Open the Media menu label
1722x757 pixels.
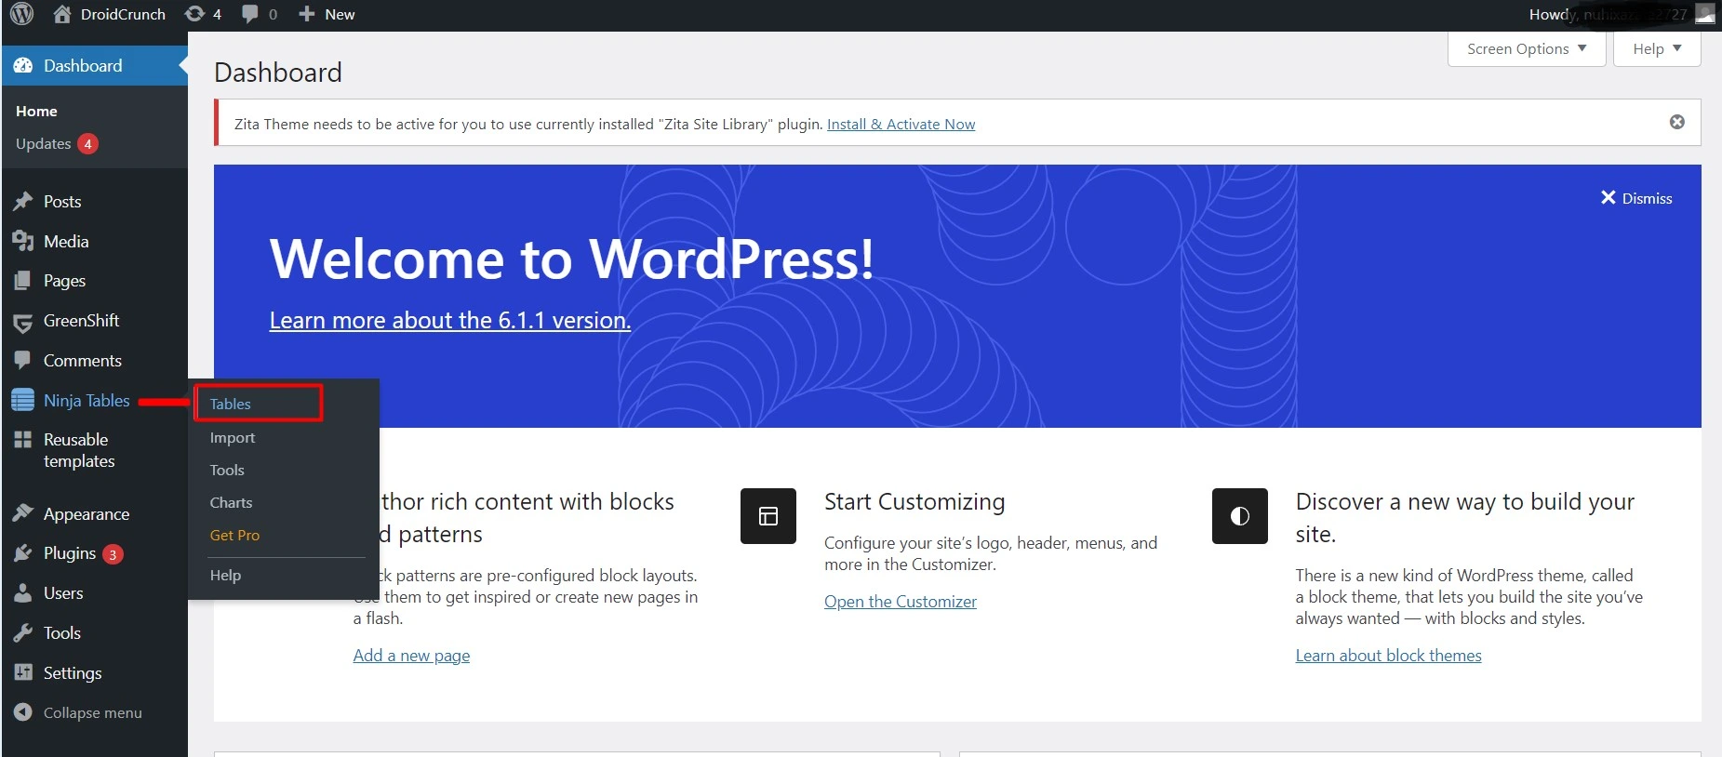click(66, 242)
